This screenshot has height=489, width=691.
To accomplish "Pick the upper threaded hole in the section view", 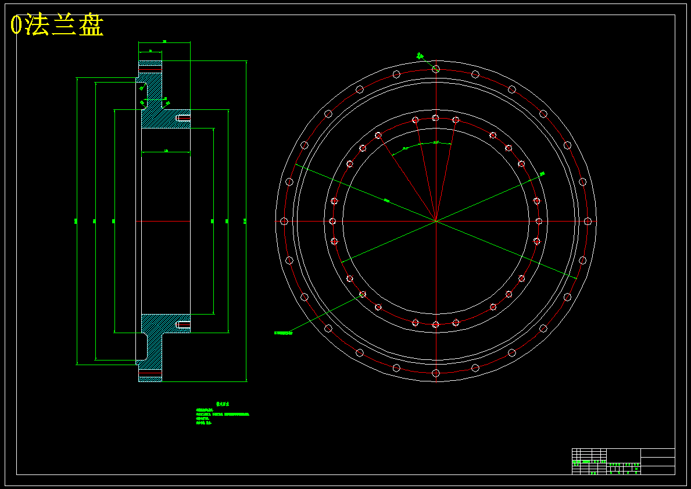I will (x=183, y=118).
